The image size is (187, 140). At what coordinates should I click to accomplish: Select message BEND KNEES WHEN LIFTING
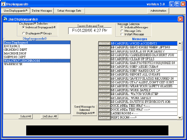144,47
